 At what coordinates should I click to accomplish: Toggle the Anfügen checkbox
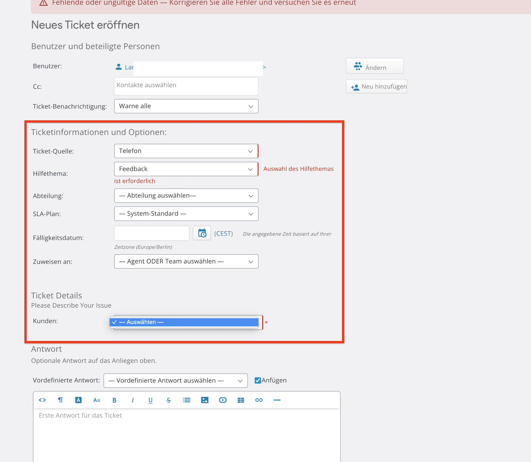click(258, 380)
